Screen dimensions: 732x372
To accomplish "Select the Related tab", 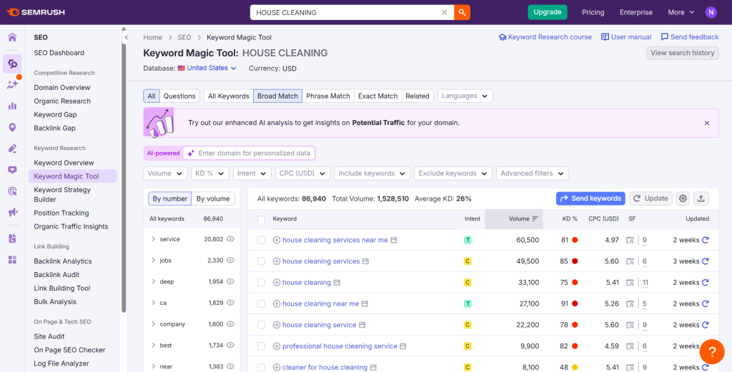I will click(x=417, y=96).
